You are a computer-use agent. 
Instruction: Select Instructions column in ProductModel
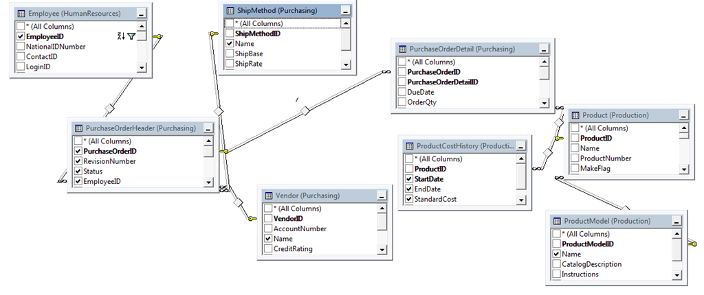point(580,274)
